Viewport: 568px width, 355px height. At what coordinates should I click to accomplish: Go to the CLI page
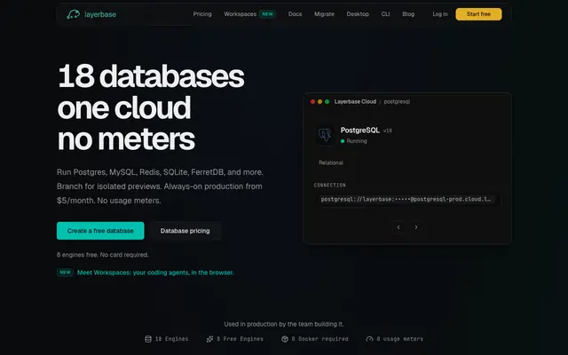coord(385,14)
